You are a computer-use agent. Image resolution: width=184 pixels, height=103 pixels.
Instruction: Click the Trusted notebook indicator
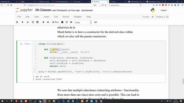[x=145, y=17]
